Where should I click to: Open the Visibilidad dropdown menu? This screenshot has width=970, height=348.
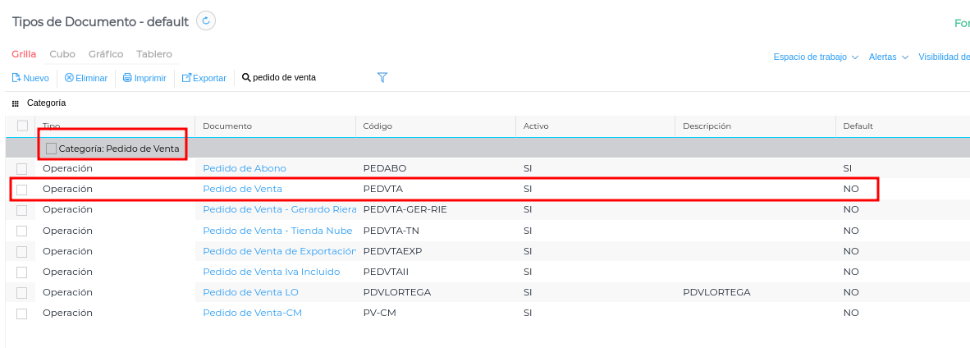tap(944, 57)
